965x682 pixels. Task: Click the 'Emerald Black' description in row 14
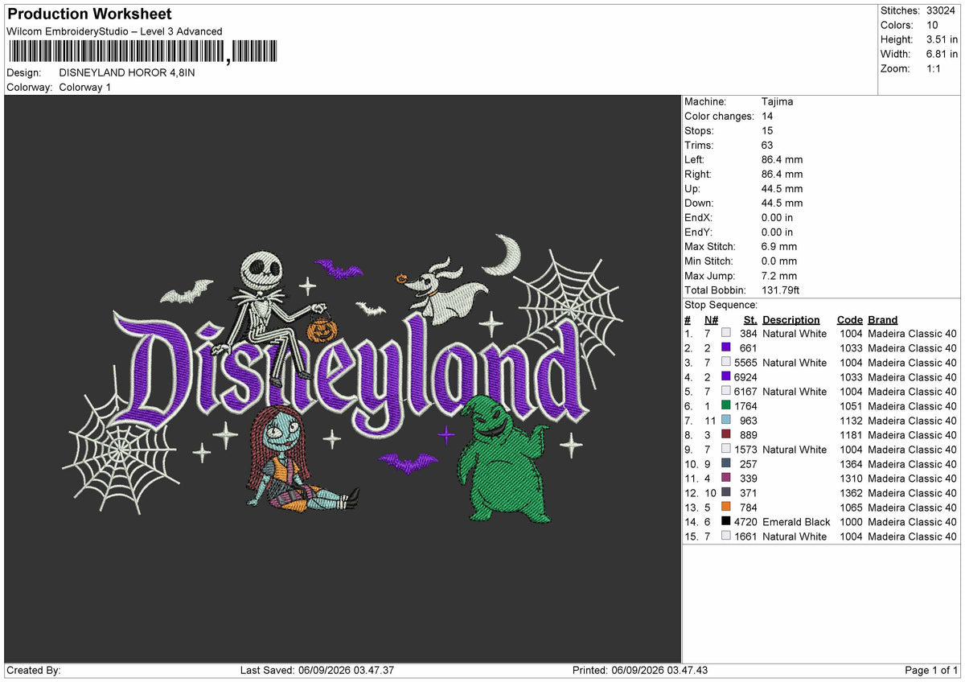[x=796, y=522]
